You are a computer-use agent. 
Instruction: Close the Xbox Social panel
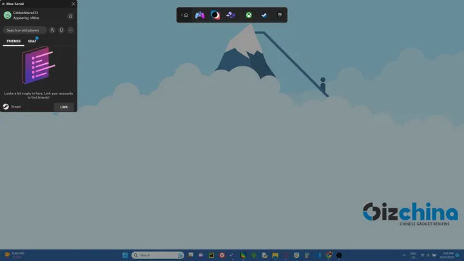(73, 4)
